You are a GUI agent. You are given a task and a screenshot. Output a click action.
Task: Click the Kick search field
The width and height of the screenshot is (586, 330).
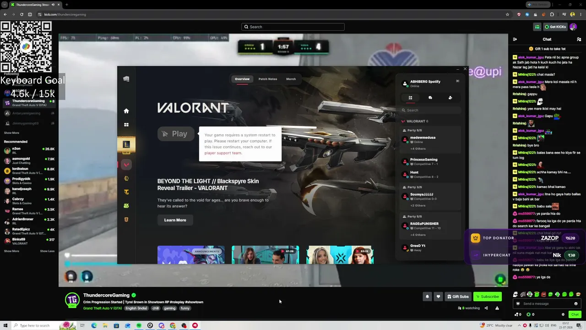[293, 27]
